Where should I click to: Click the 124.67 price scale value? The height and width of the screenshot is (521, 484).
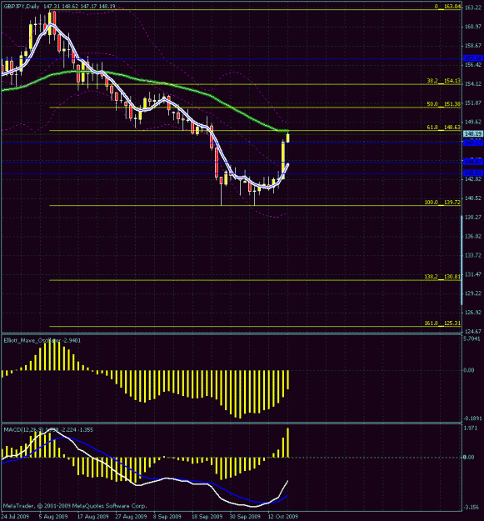click(473, 331)
